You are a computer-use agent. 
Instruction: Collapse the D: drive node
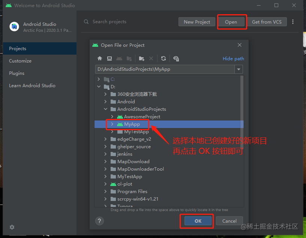(99, 86)
